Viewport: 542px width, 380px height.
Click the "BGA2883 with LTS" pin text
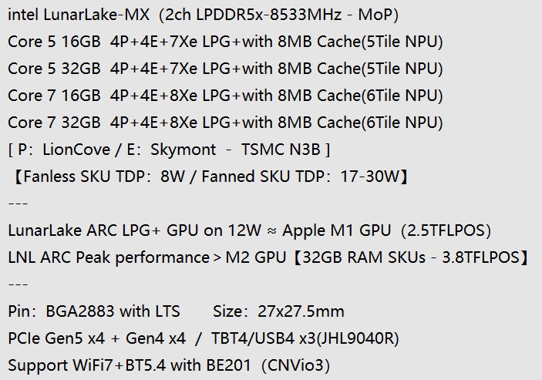pos(113,311)
